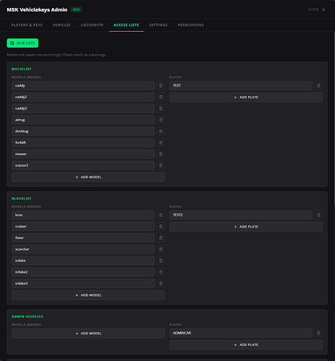Edit the cruiser model field
The image size is (335, 361).
(83, 227)
